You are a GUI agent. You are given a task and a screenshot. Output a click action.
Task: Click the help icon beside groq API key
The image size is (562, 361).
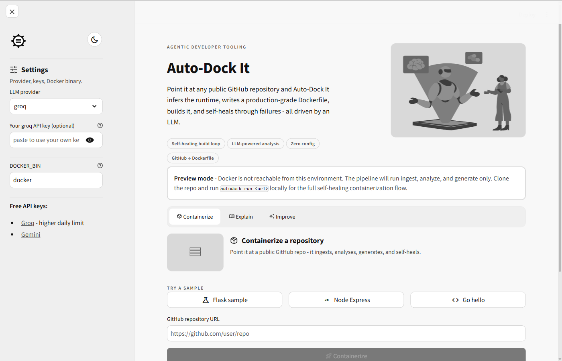100,126
